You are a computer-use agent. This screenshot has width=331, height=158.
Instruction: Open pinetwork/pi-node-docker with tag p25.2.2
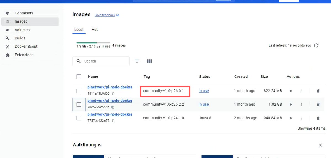(110, 101)
